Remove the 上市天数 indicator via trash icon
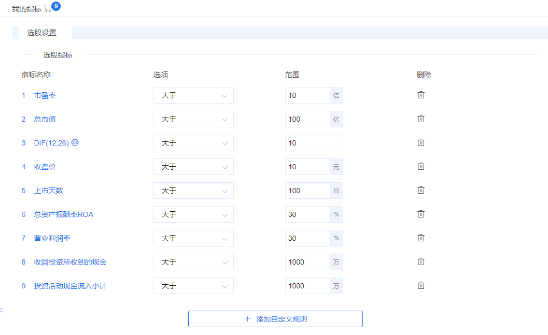The image size is (548, 335). click(x=420, y=190)
